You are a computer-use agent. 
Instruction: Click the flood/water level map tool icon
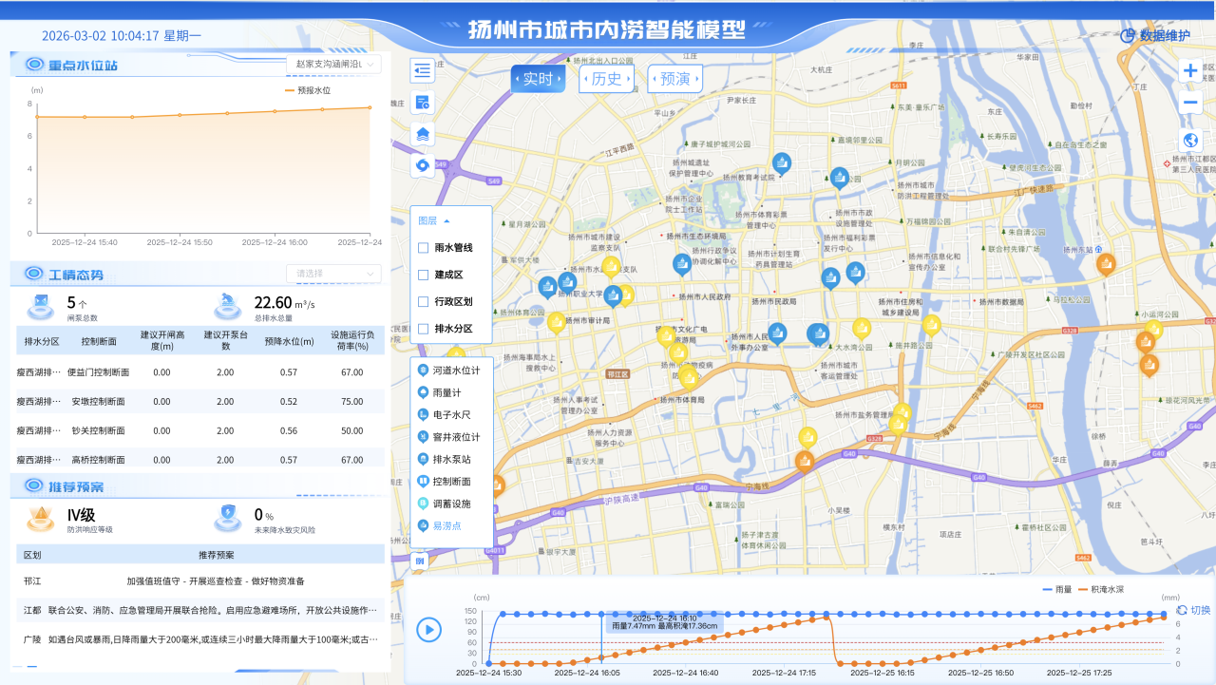422,134
